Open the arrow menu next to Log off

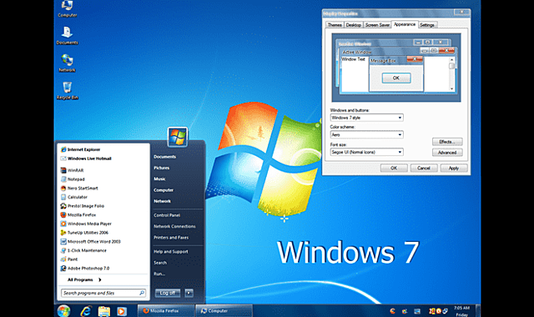pos(189,293)
